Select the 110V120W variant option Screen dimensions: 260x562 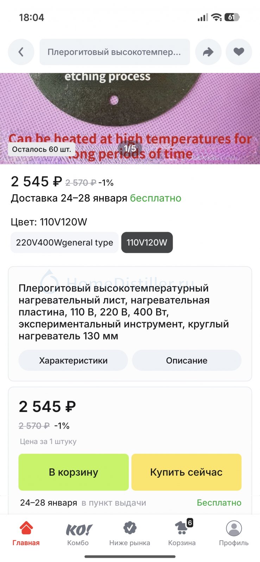tap(147, 242)
